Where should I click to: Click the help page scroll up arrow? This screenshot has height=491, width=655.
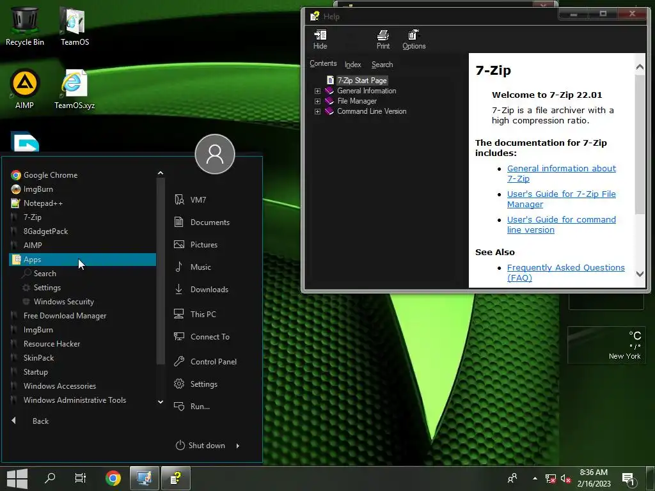[640, 66]
